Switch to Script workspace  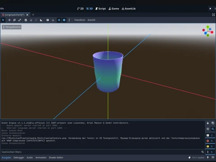pyautogui.click(x=100, y=9)
